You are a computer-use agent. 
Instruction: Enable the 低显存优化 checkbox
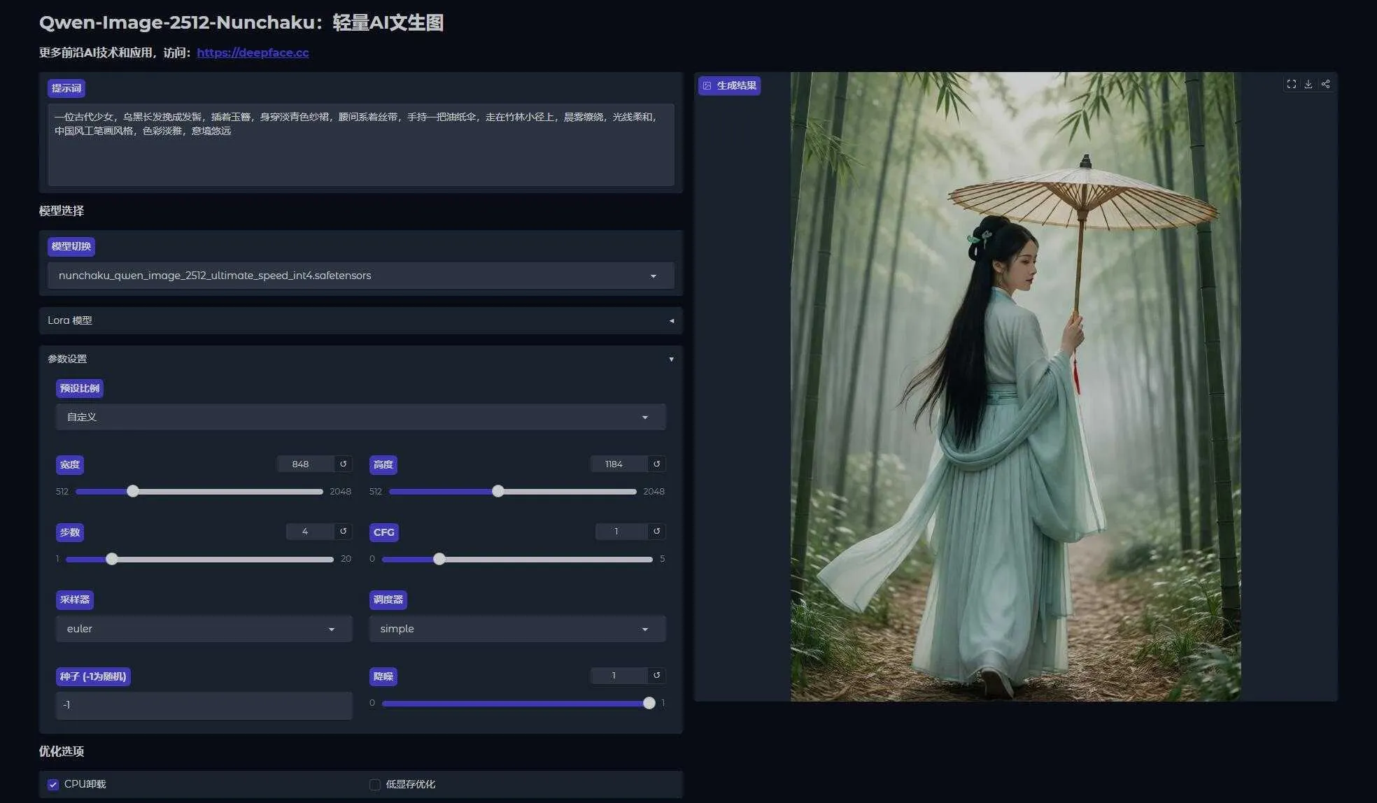coord(375,784)
